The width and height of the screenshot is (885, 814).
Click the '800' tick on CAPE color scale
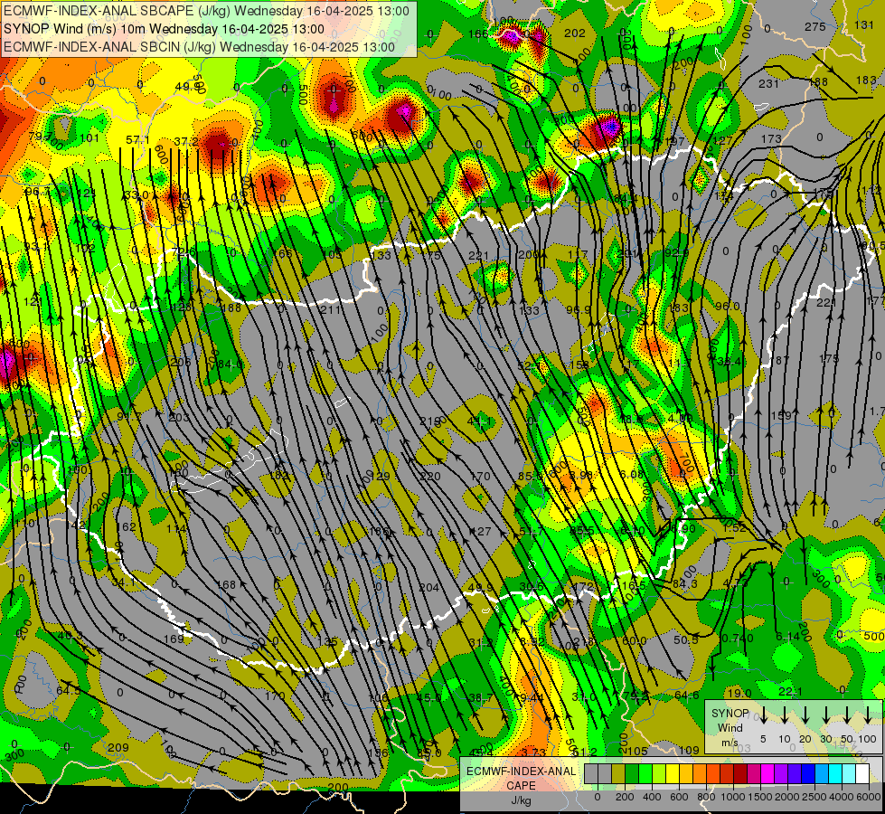706,797
